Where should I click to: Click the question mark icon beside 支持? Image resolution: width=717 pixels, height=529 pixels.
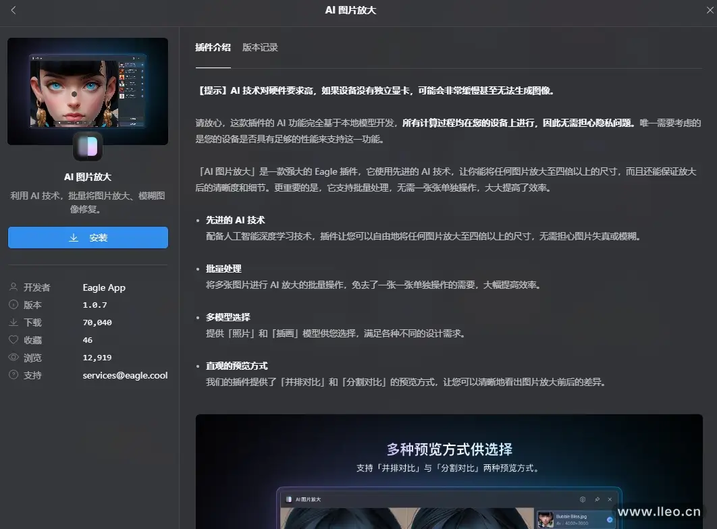[14, 375]
